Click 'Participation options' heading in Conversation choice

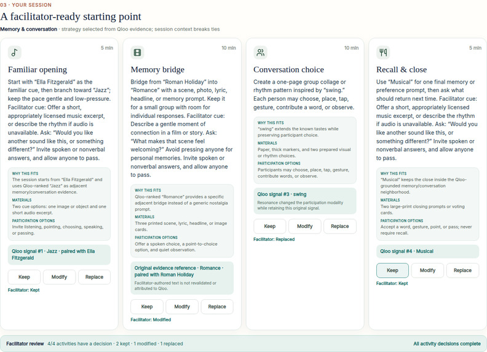279,163
